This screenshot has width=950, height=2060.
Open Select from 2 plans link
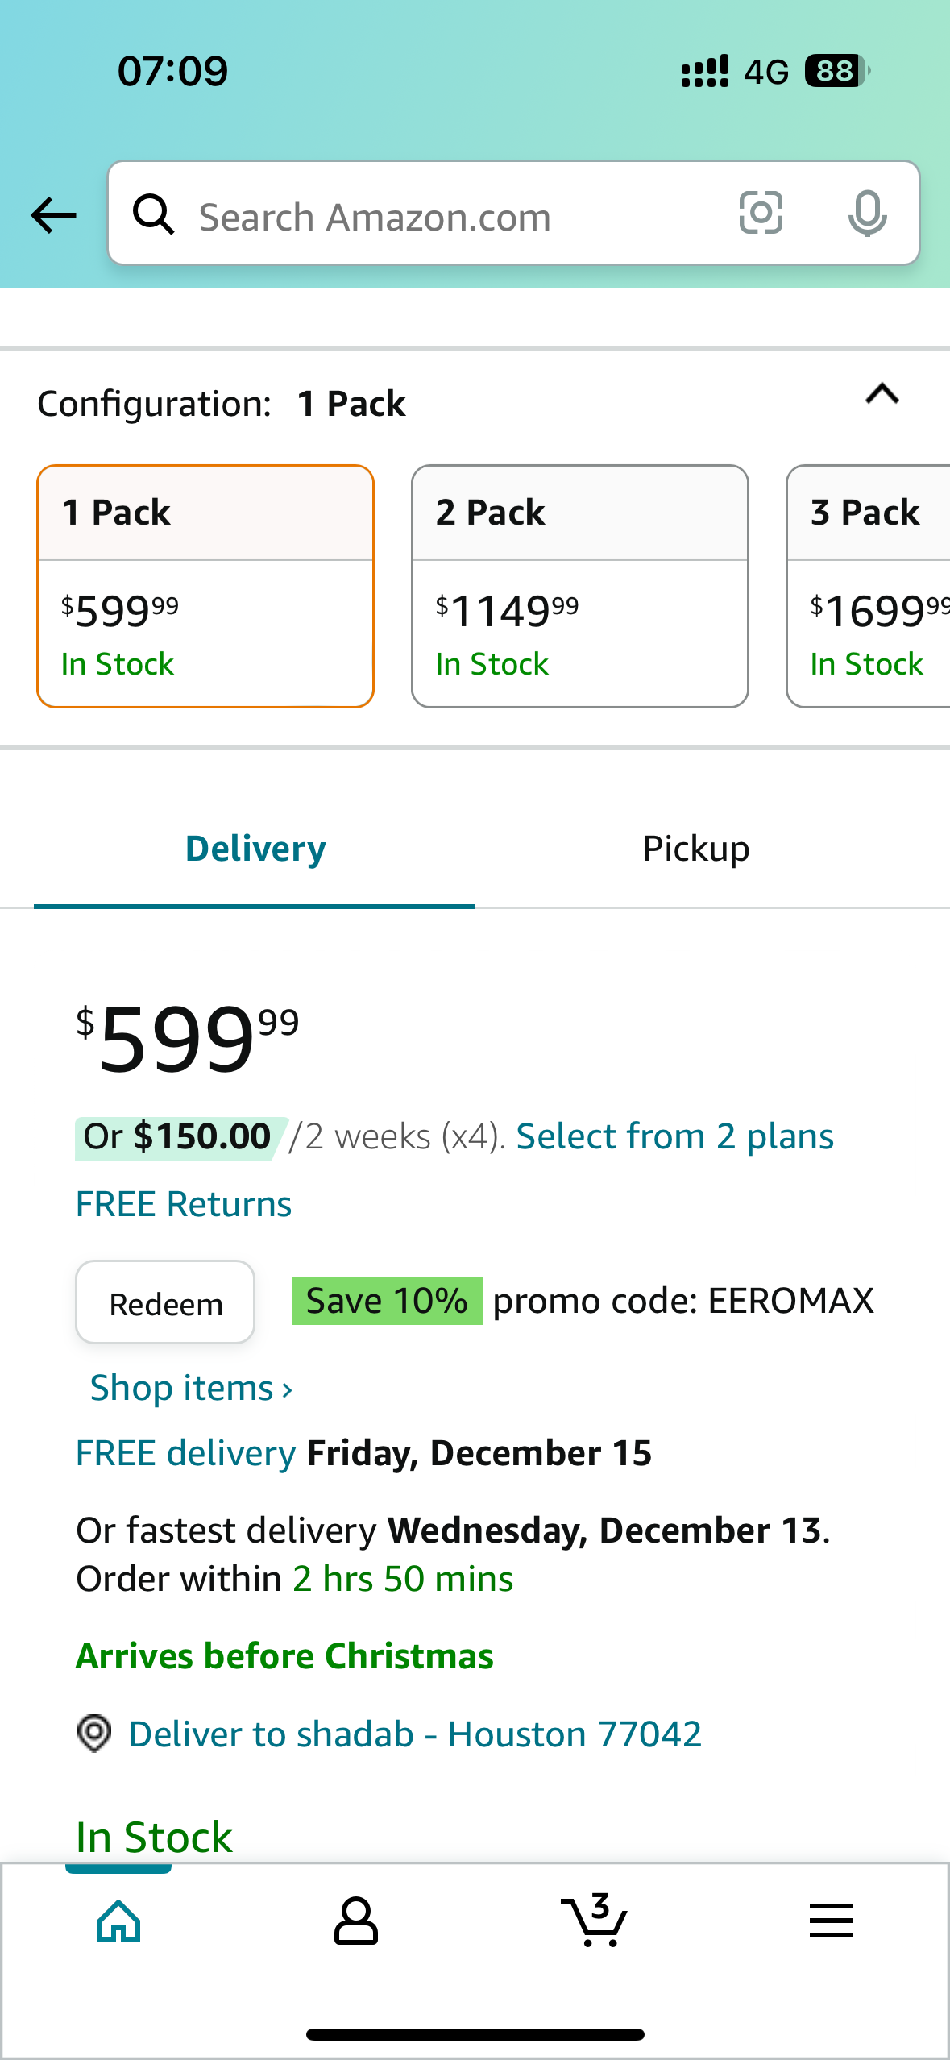[675, 1136]
